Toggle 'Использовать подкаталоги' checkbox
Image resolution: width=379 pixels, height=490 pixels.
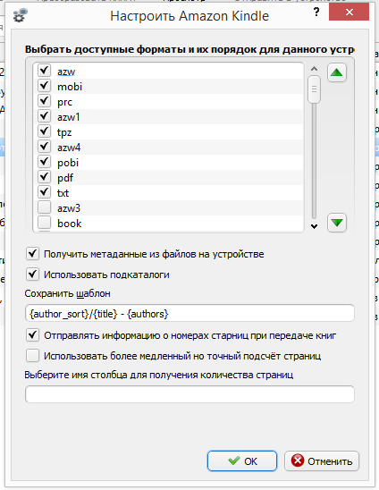(32, 275)
